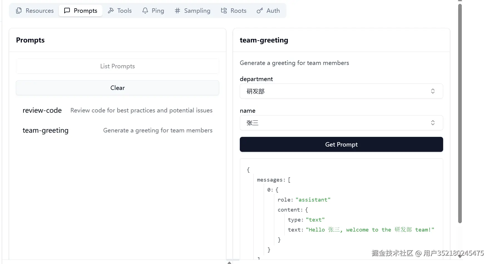Click the Clear button
This screenshot has width=491, height=264.
[x=117, y=88]
